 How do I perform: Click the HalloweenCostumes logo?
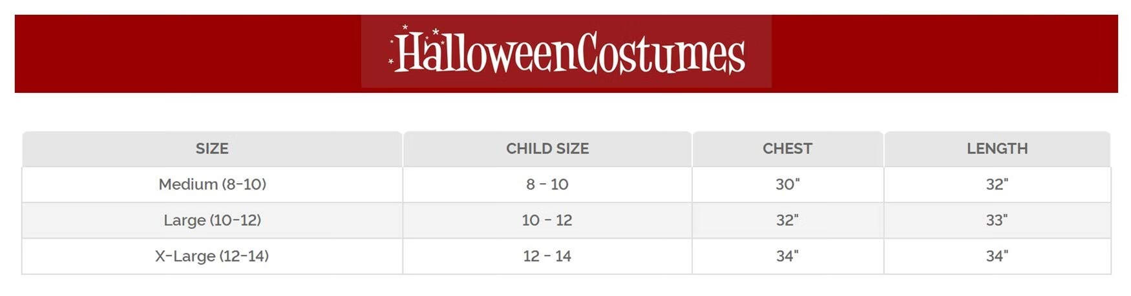click(x=570, y=52)
